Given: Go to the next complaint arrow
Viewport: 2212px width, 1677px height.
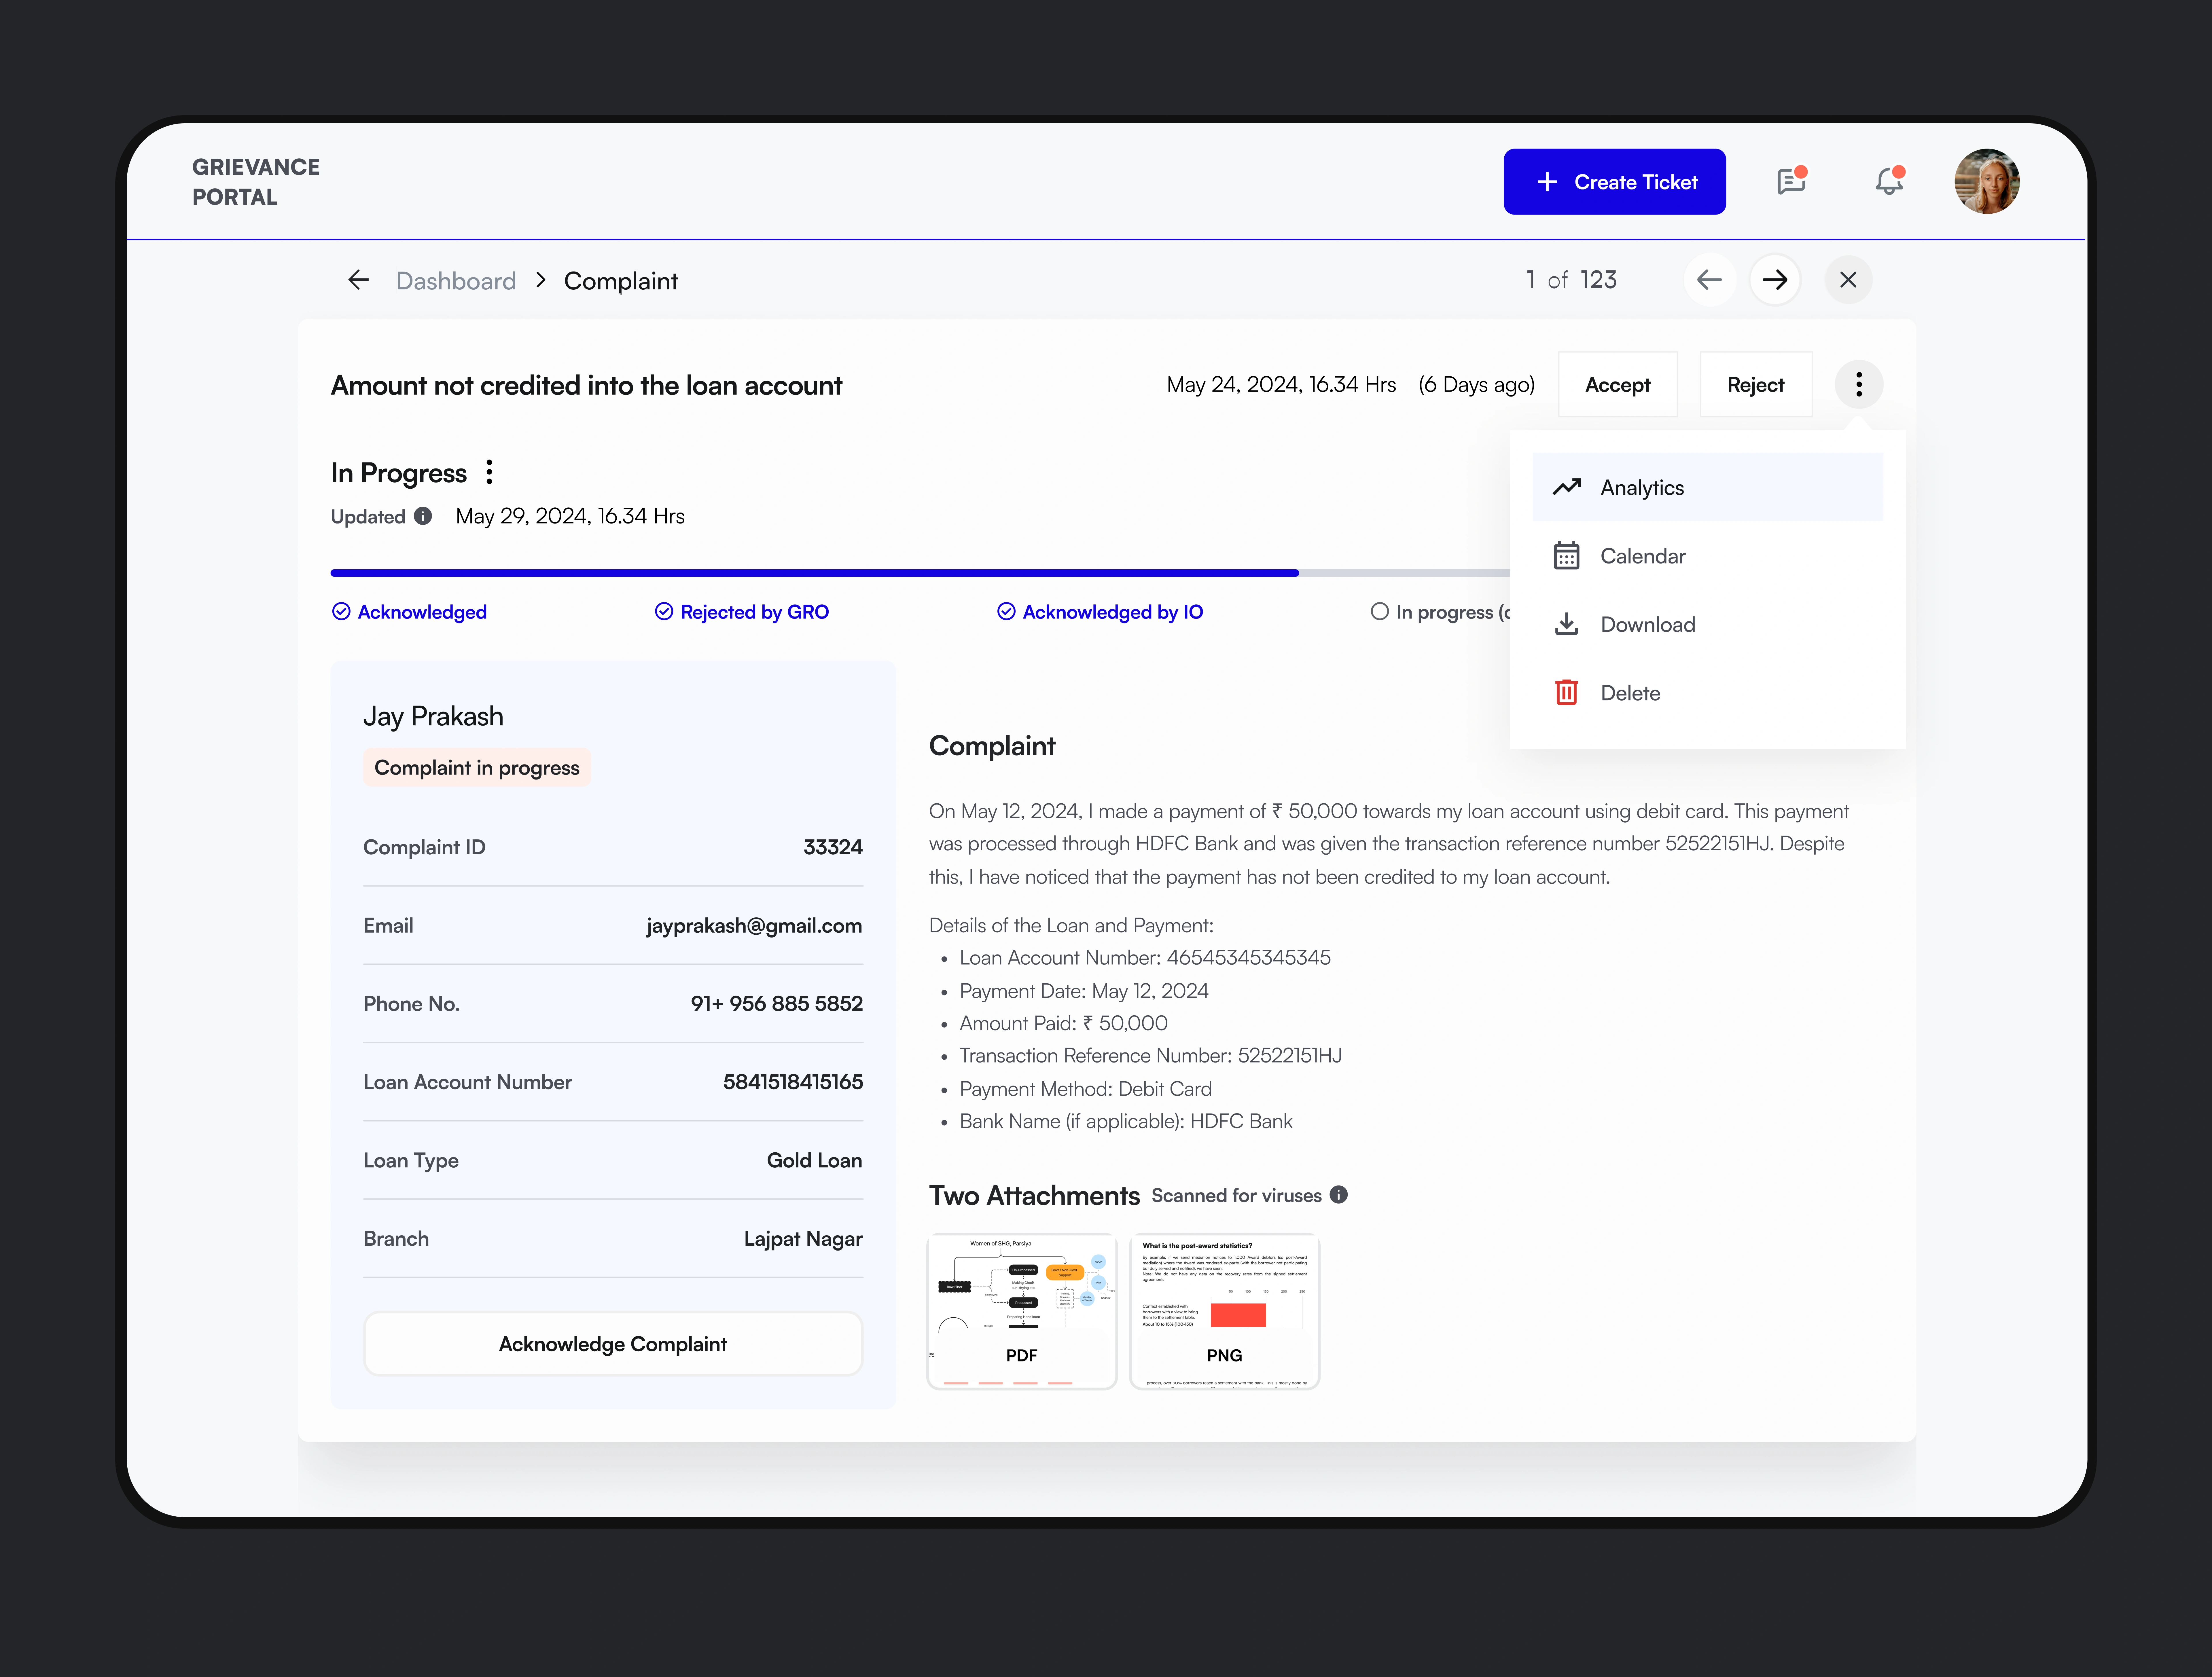Looking at the screenshot, I should click(x=1775, y=280).
